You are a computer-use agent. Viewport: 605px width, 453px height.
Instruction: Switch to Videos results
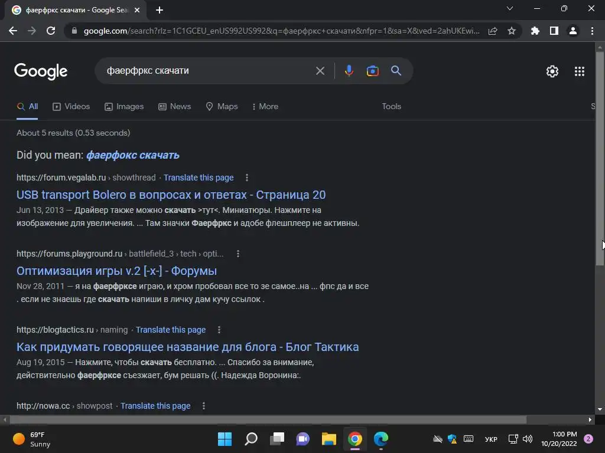click(x=71, y=106)
